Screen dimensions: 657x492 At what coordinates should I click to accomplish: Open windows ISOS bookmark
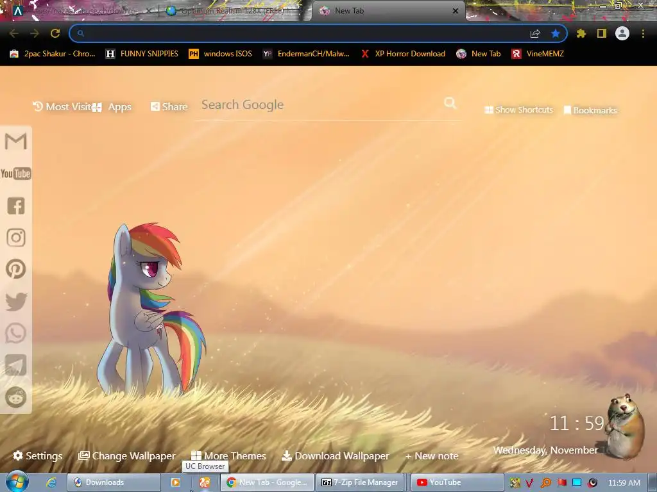221,54
